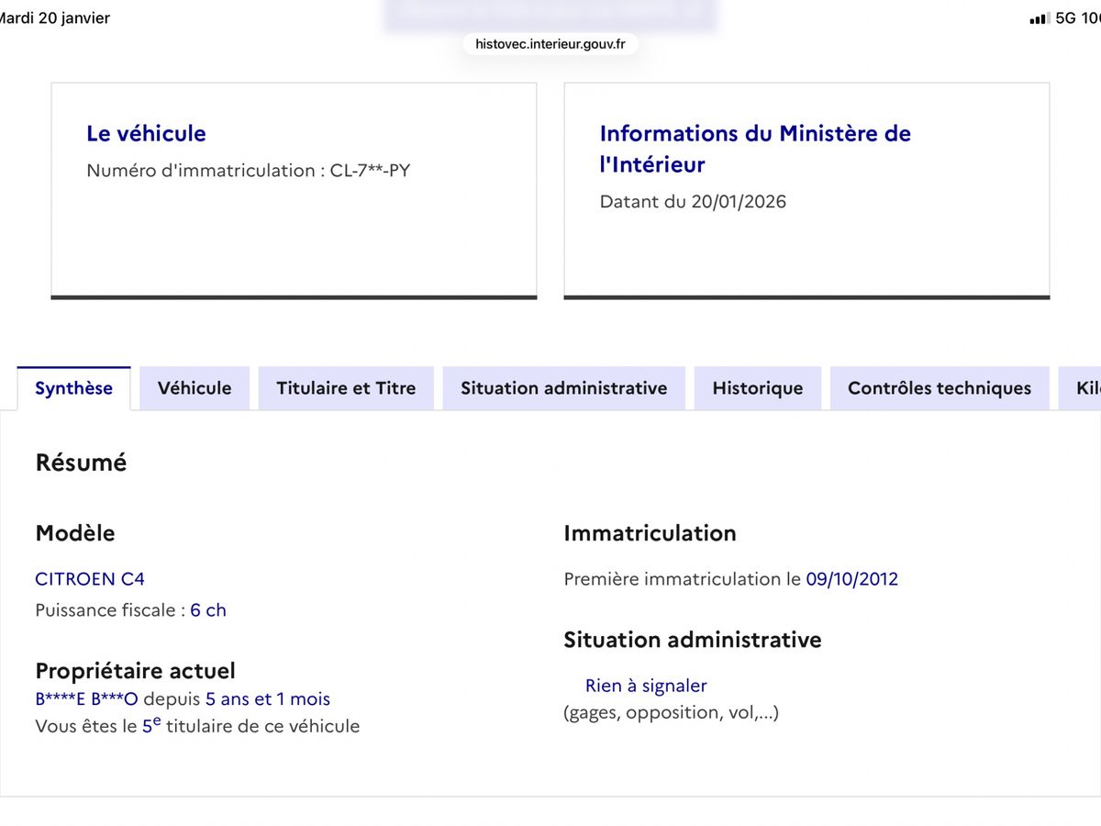The width and height of the screenshot is (1101, 826).
Task: Click the 5e titulaire link
Action: tap(151, 725)
